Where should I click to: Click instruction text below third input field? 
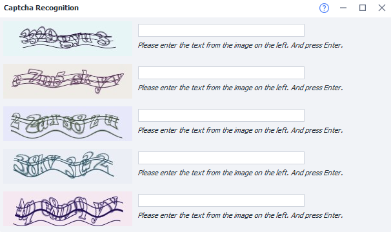tap(241, 130)
